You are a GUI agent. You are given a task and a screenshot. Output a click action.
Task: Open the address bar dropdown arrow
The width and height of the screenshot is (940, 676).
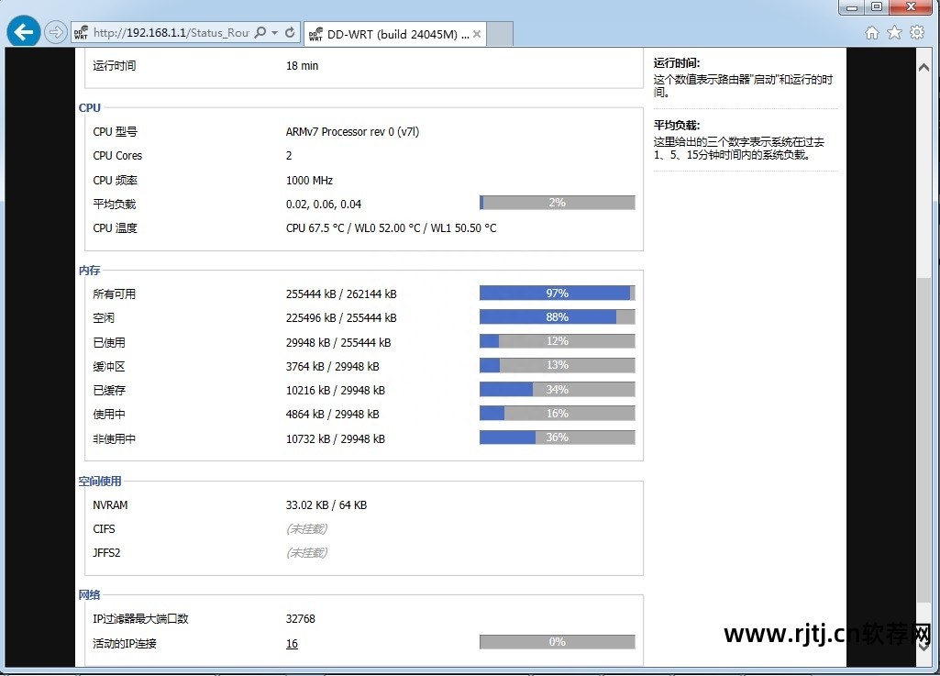pyautogui.click(x=274, y=32)
